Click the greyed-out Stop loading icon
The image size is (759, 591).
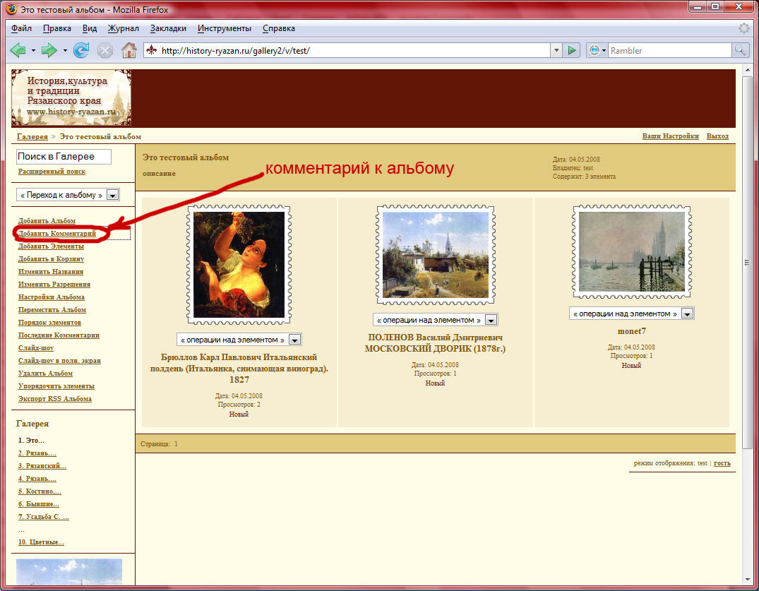104,50
